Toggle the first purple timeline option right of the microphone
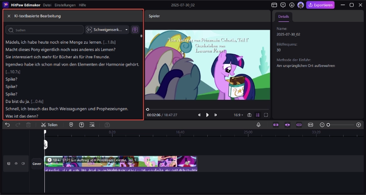 276,125
